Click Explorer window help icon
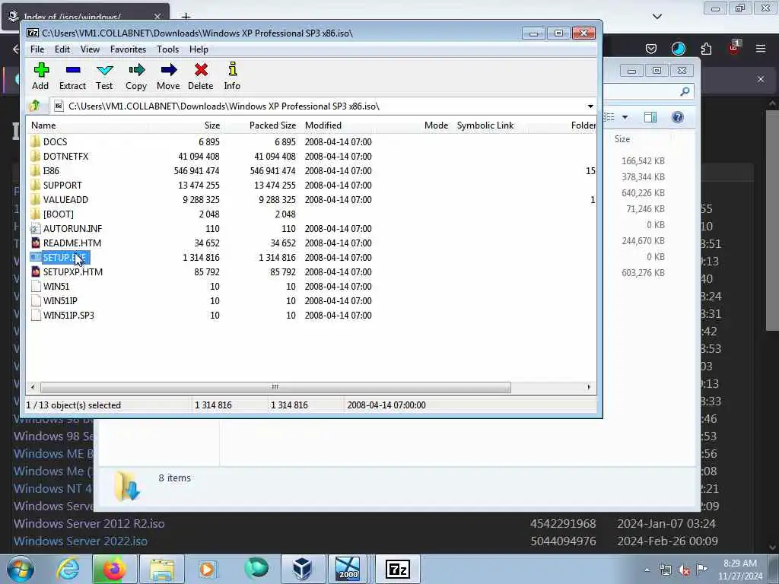Image resolution: width=779 pixels, height=584 pixels. (677, 117)
